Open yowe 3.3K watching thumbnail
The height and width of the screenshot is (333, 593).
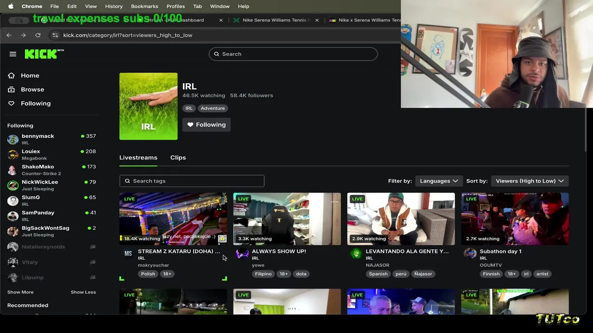pyautogui.click(x=287, y=219)
